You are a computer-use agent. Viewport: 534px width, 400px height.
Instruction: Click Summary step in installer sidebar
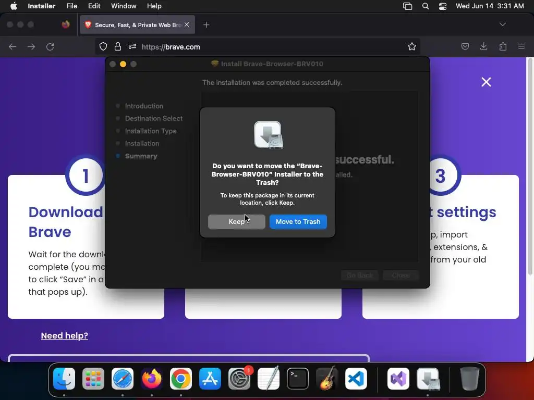point(141,156)
